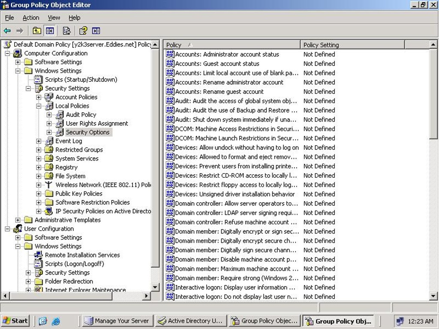Expand the System Services node

point(39,159)
